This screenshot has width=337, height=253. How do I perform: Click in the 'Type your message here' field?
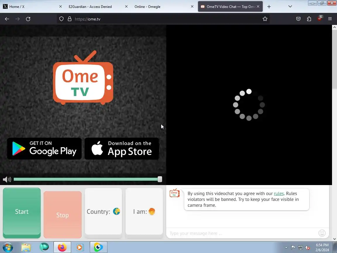pos(243,233)
